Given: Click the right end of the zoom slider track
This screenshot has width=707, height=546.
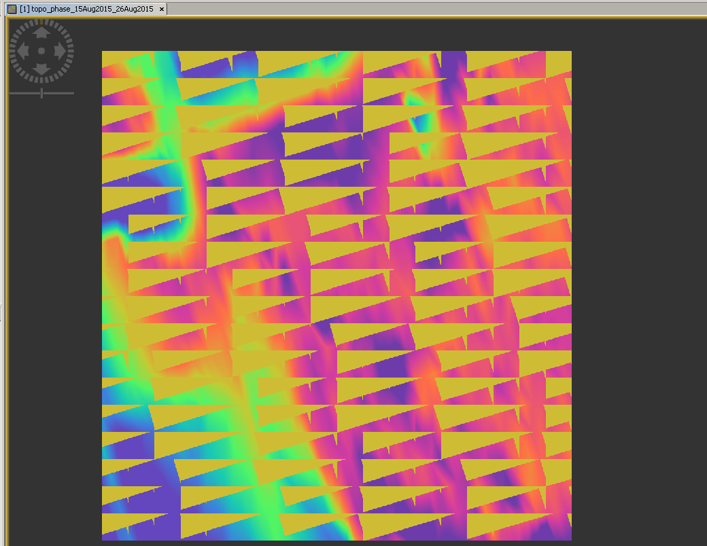Looking at the screenshot, I should 73,94.
